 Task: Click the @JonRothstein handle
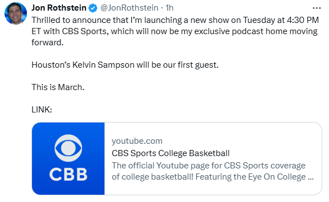129,8
